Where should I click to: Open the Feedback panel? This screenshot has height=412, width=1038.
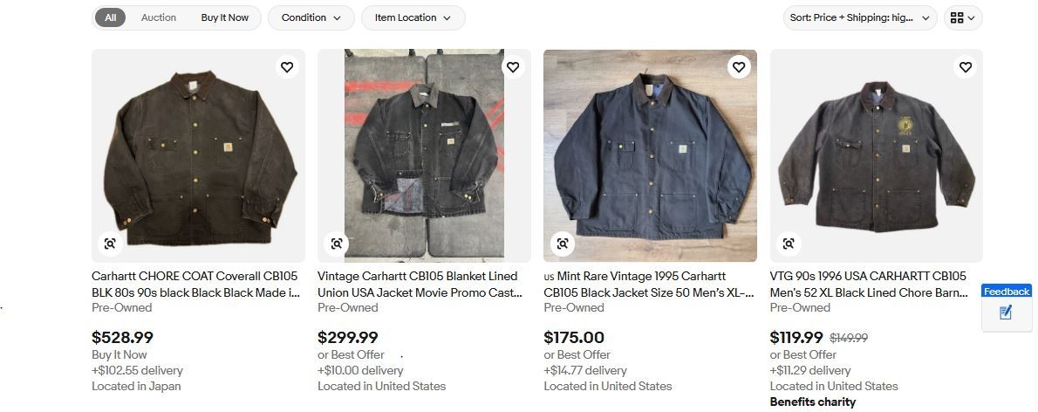[x=1007, y=307]
